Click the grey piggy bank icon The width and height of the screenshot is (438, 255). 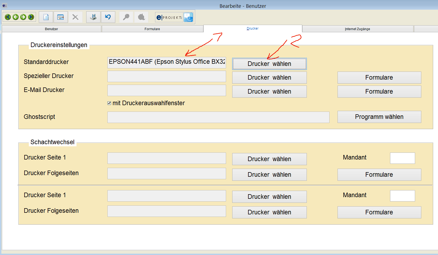pos(141,17)
